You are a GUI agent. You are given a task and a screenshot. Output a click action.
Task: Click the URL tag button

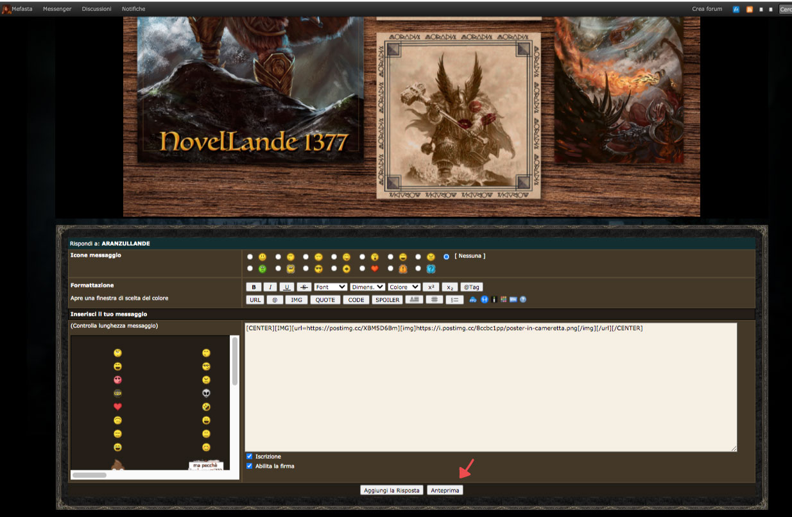[255, 300]
